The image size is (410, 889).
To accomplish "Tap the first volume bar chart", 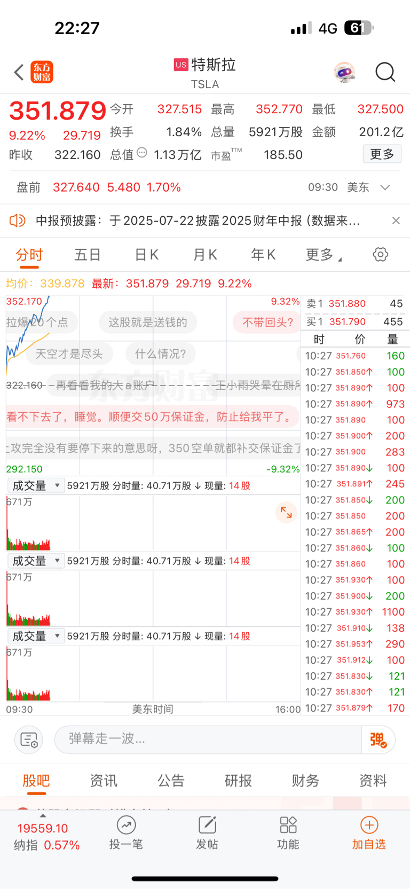I will click(153, 523).
